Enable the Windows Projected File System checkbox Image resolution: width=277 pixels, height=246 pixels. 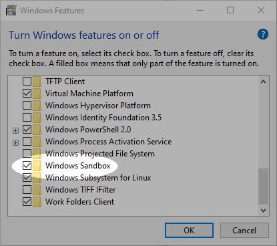point(27,154)
